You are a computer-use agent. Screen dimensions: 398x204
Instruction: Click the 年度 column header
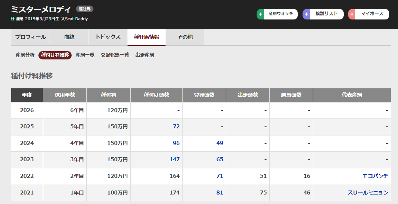[27, 95]
